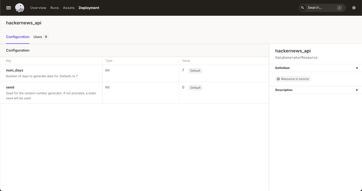
Task: Click the Dagster logo in the top bar
Action: [19, 8]
